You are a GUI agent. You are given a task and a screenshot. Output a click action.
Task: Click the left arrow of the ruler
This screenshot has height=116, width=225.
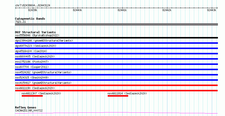click(16, 8)
